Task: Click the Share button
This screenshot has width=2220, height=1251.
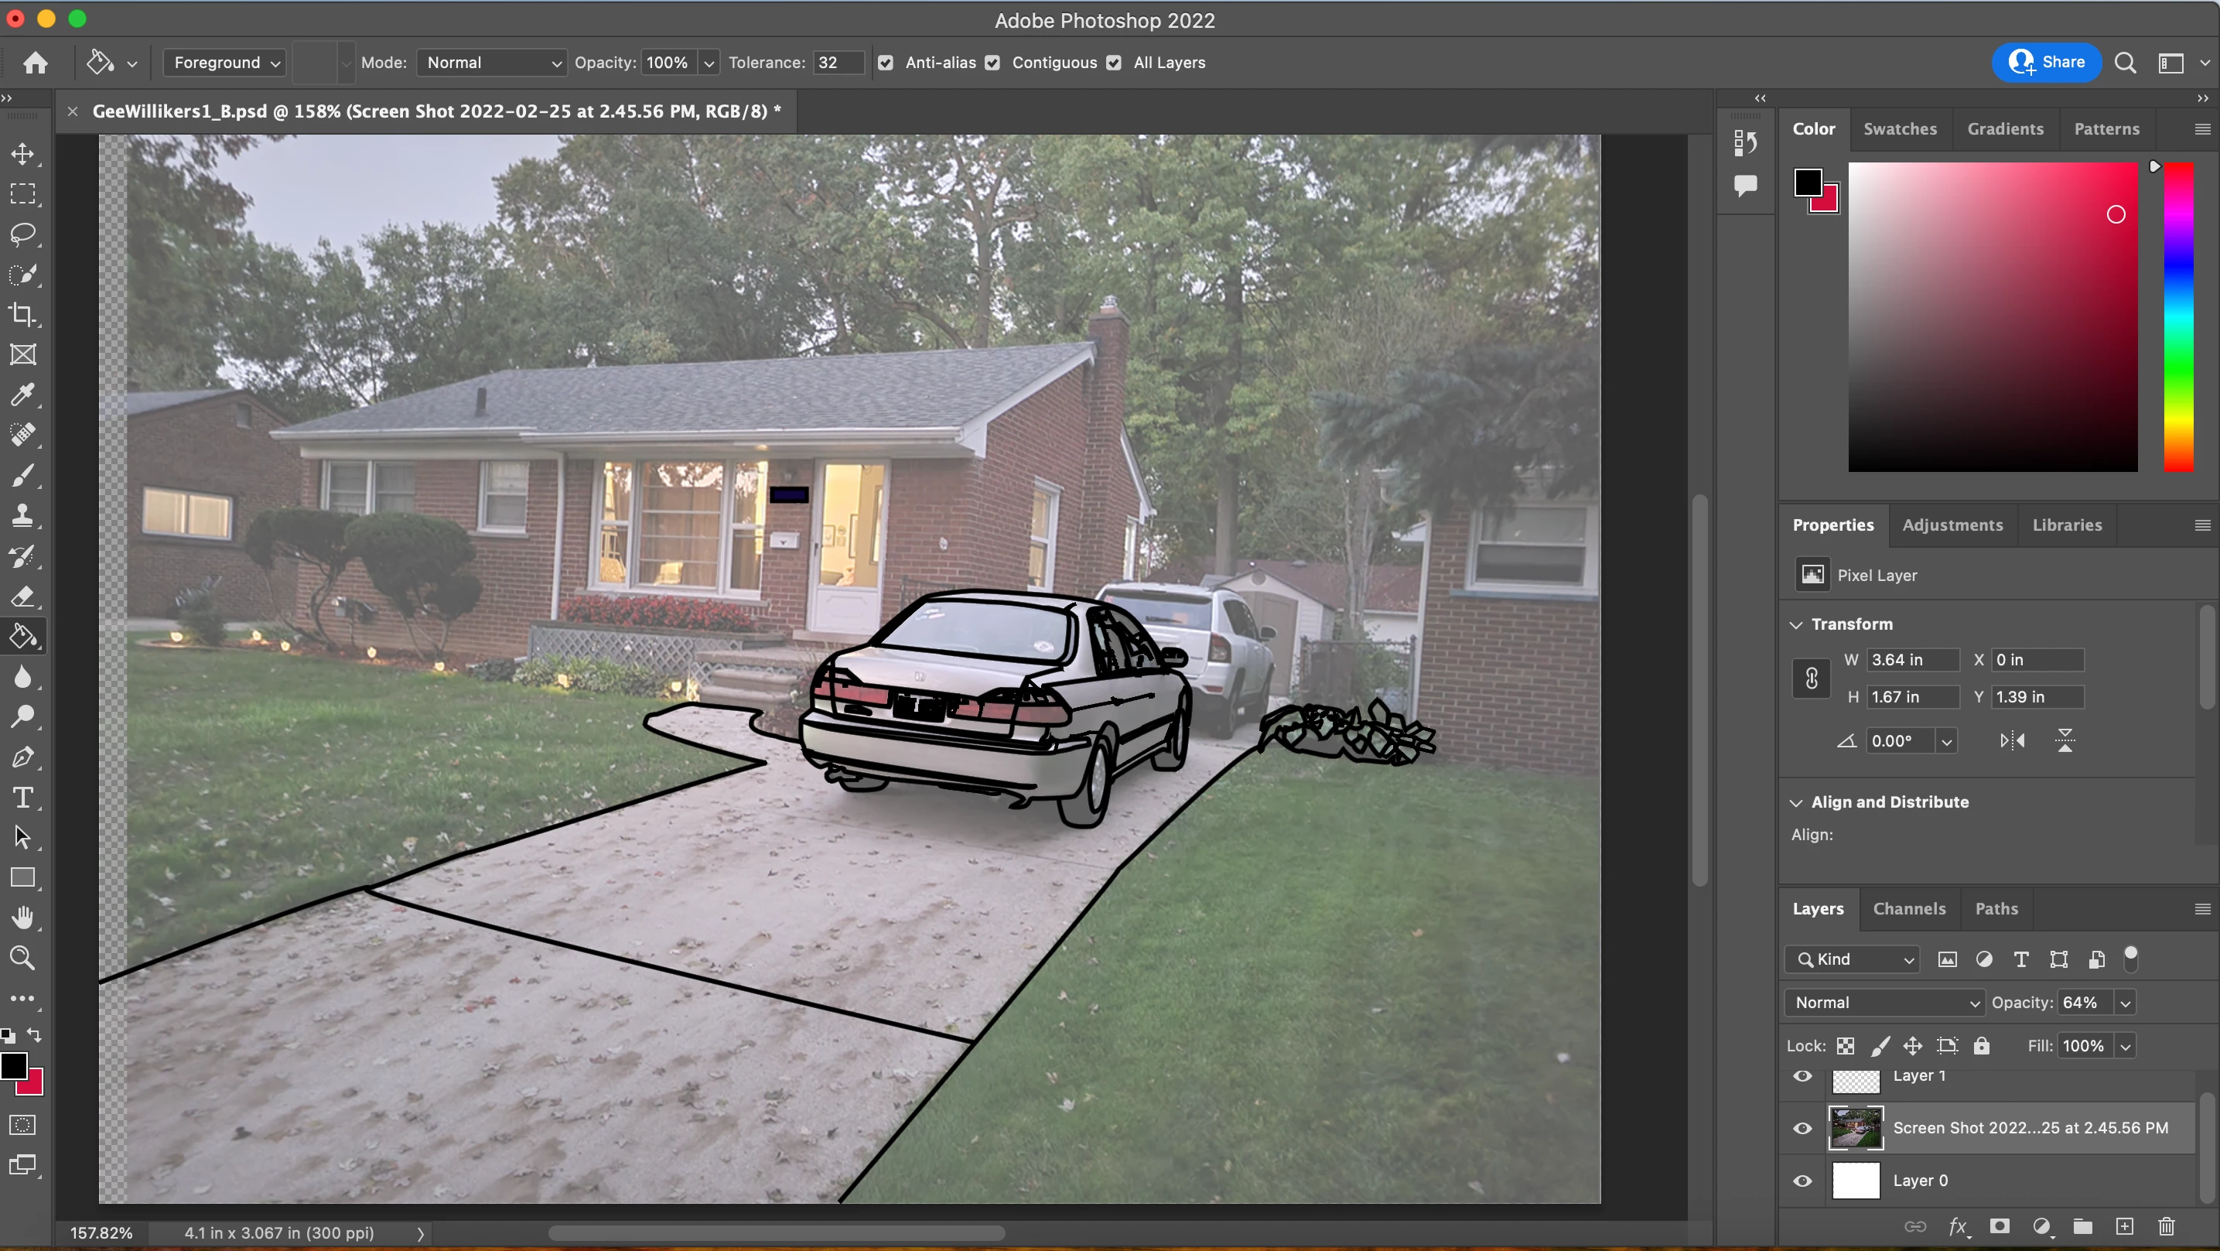Action: 2047,62
